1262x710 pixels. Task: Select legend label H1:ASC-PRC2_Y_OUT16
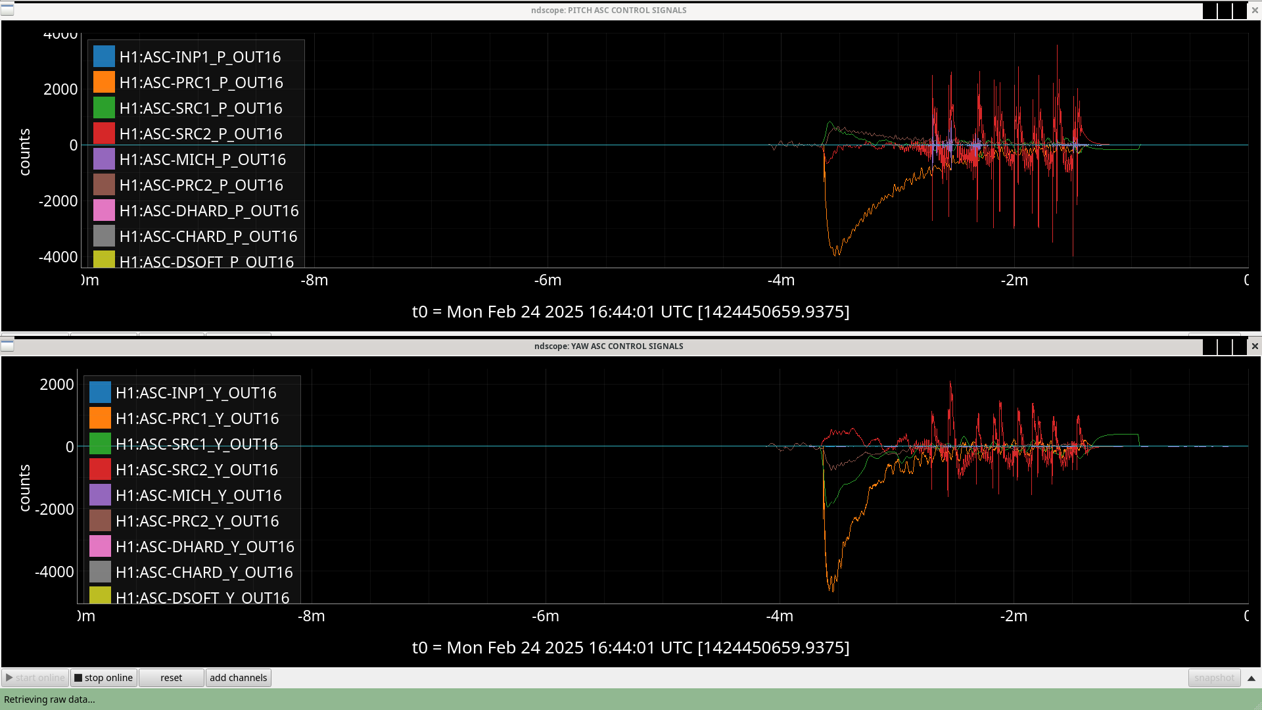click(197, 521)
